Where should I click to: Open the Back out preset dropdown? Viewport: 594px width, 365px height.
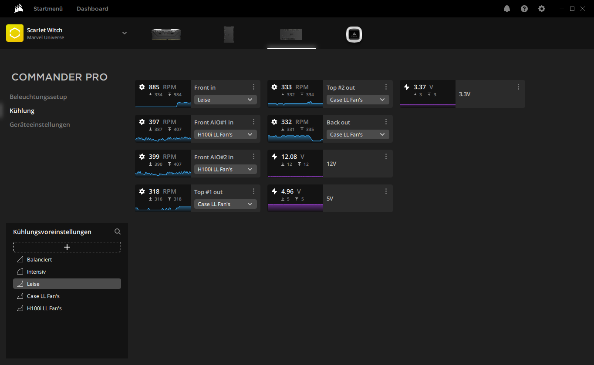pos(358,134)
